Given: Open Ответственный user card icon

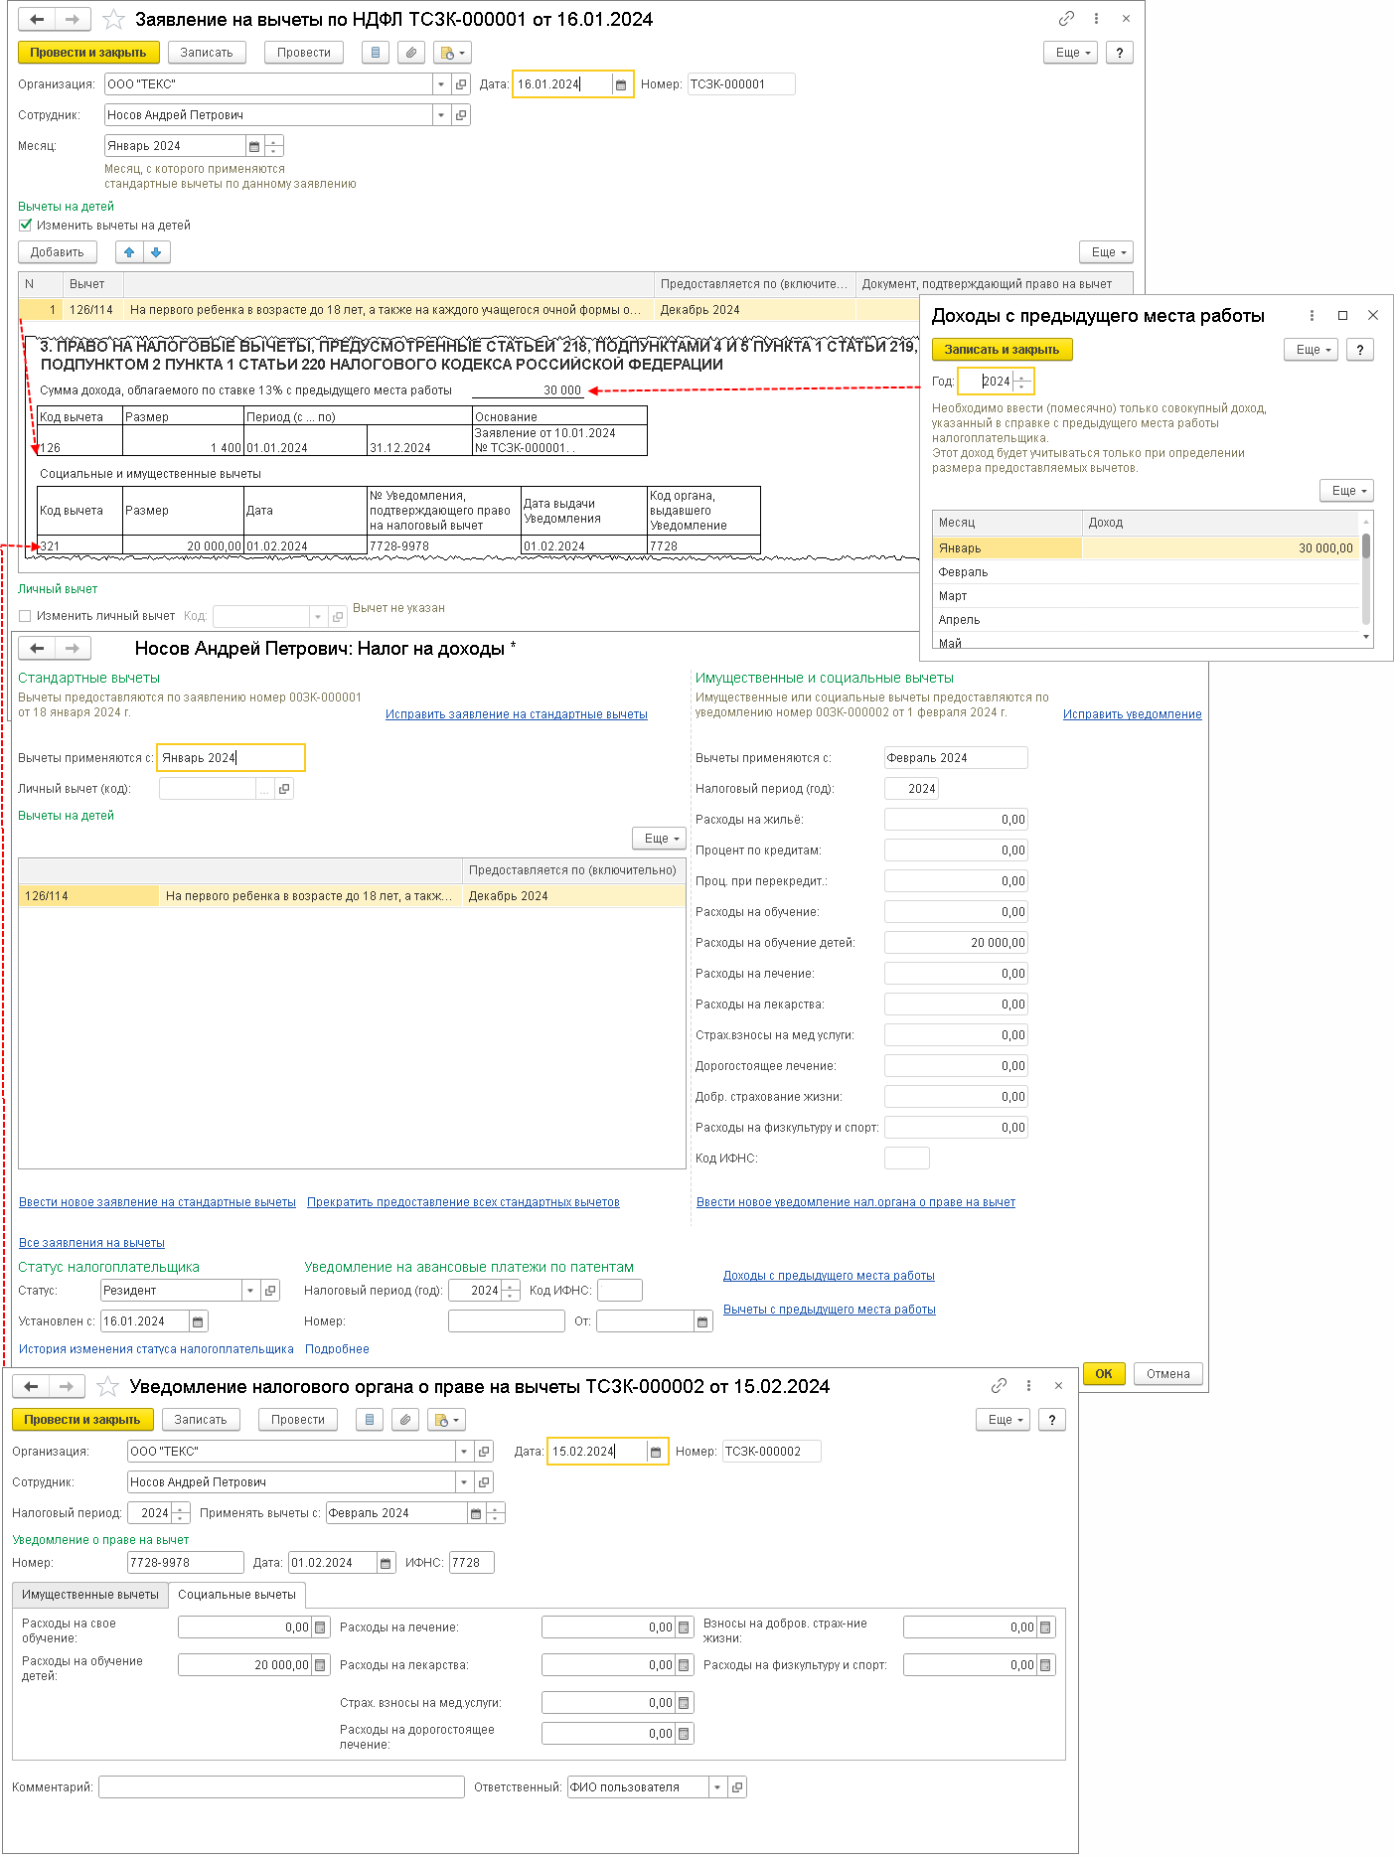Looking at the screenshot, I should coord(737,1787).
